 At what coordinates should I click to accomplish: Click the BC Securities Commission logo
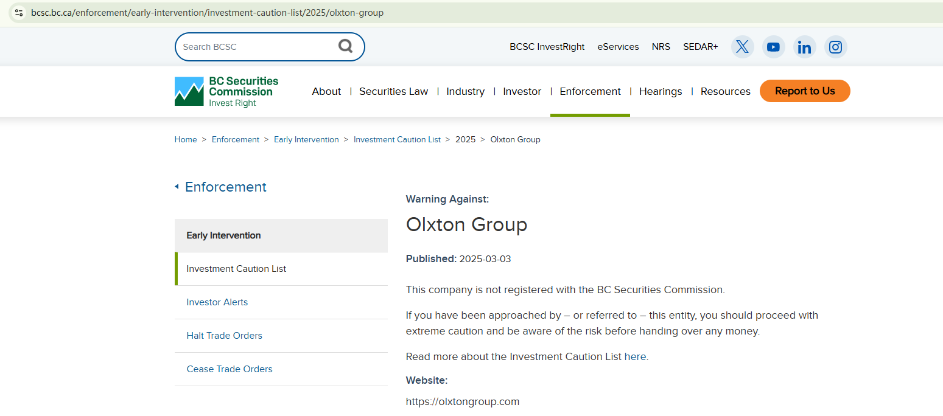tap(226, 91)
